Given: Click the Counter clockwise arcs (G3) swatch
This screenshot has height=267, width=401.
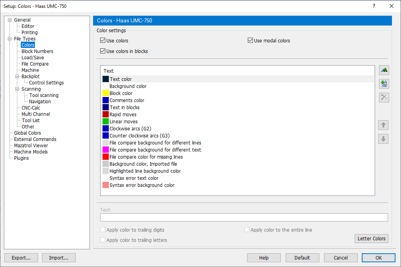Looking at the screenshot, I should pyautogui.click(x=106, y=135).
